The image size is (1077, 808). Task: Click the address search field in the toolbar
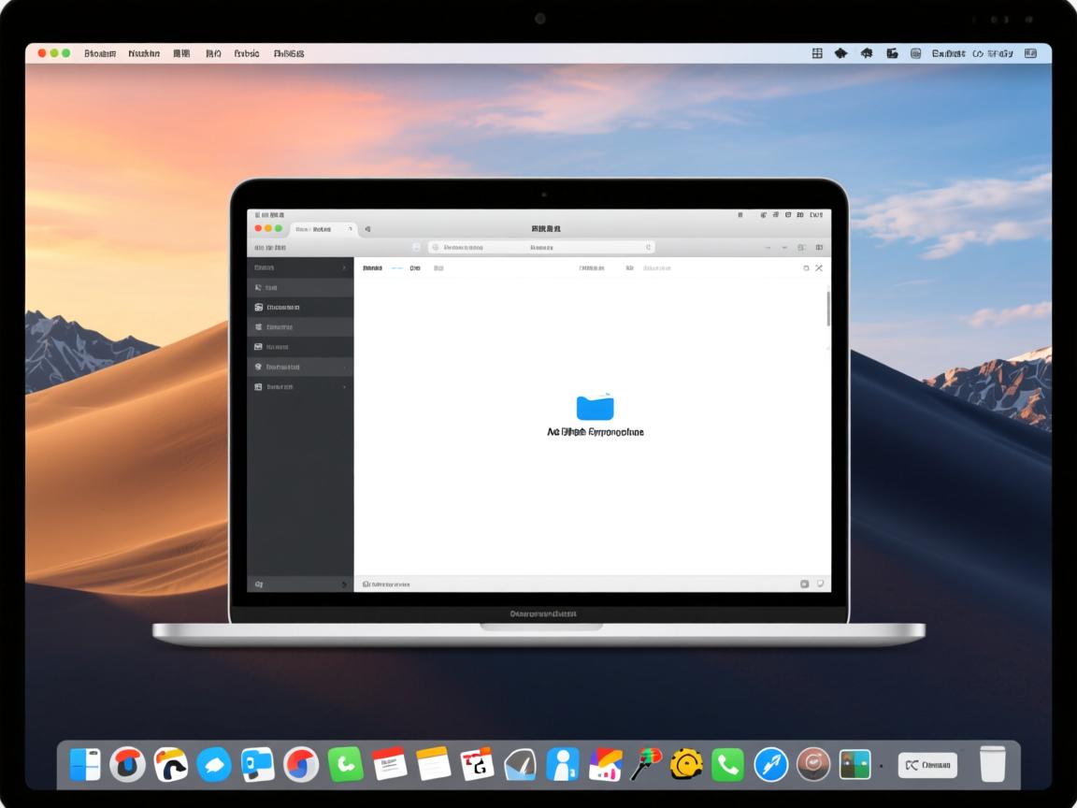(541, 248)
